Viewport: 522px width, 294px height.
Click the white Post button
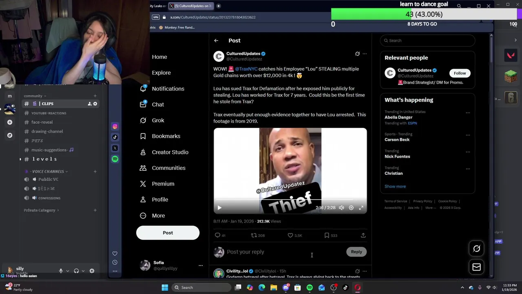(168, 233)
